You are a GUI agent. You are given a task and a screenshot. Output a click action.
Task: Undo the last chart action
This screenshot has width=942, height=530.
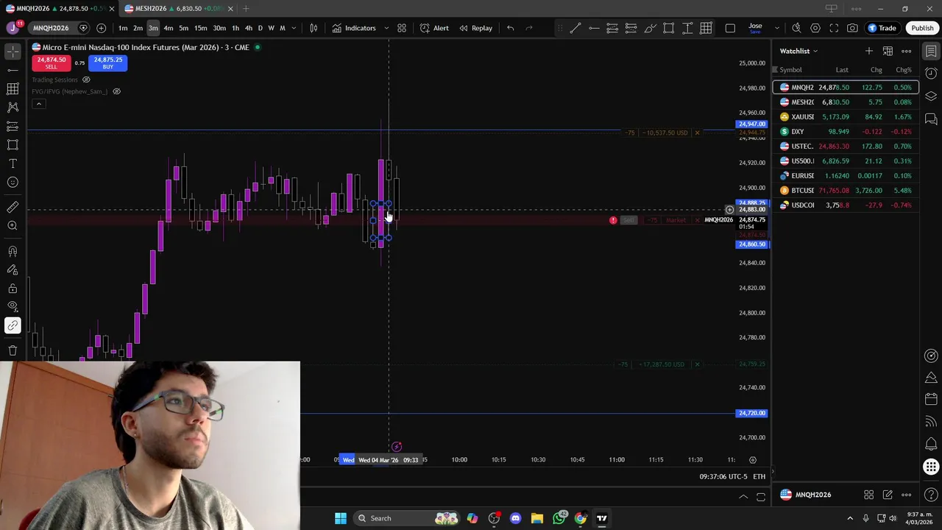(x=510, y=28)
